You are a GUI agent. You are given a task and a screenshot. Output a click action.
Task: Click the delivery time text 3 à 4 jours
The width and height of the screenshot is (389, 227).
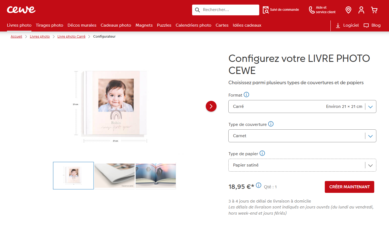270,201
